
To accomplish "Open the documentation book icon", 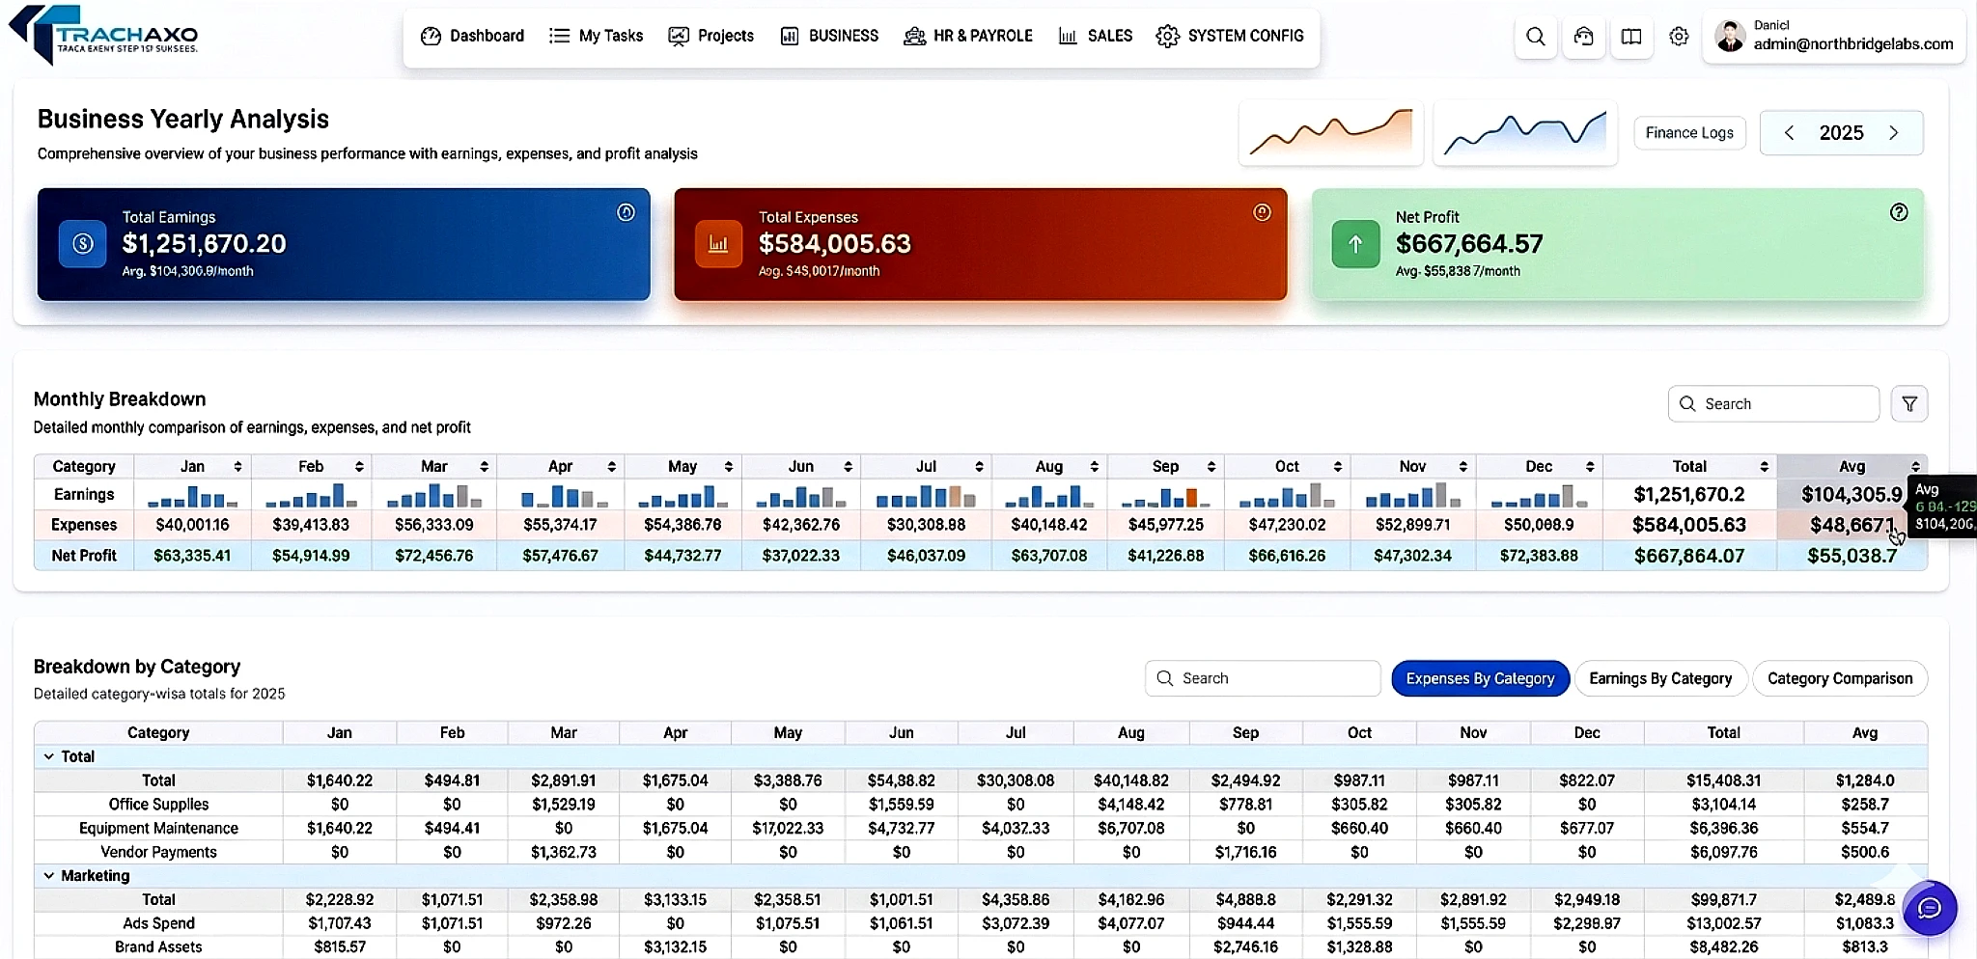I will pos(1630,36).
